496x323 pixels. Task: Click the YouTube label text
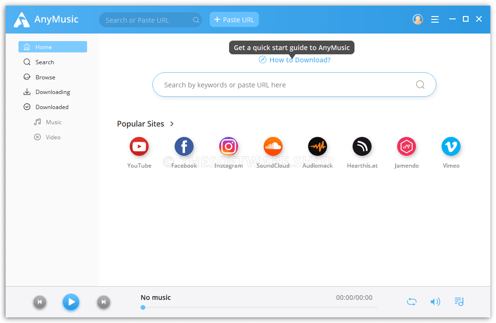(x=139, y=165)
